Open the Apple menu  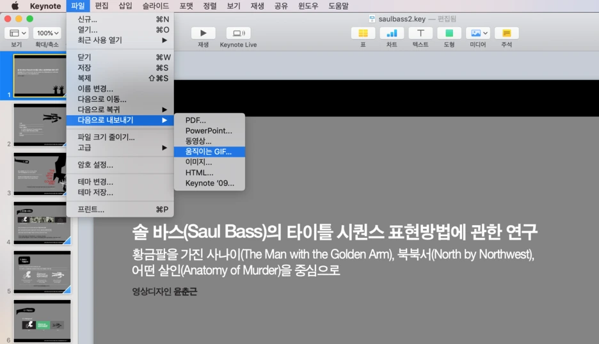(15, 6)
